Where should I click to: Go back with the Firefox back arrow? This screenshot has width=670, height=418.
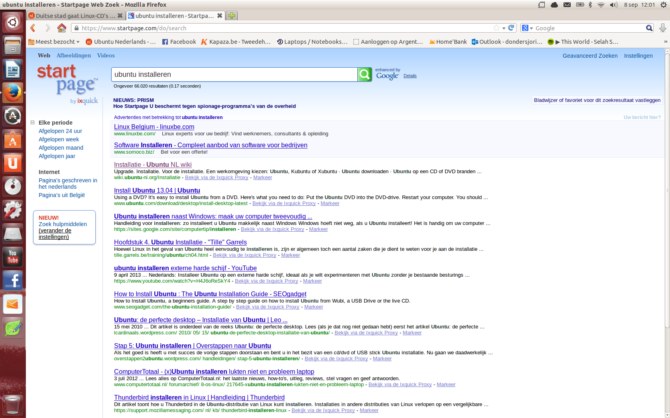33,28
